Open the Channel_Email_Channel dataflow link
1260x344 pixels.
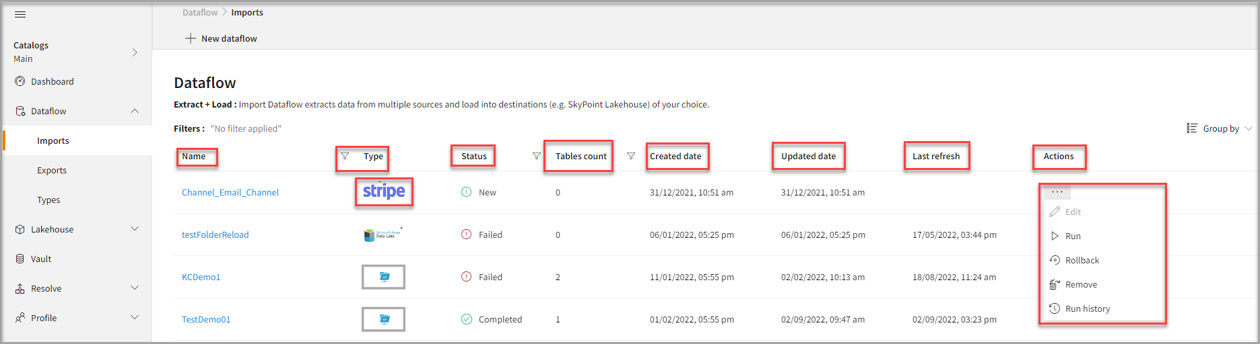point(230,192)
